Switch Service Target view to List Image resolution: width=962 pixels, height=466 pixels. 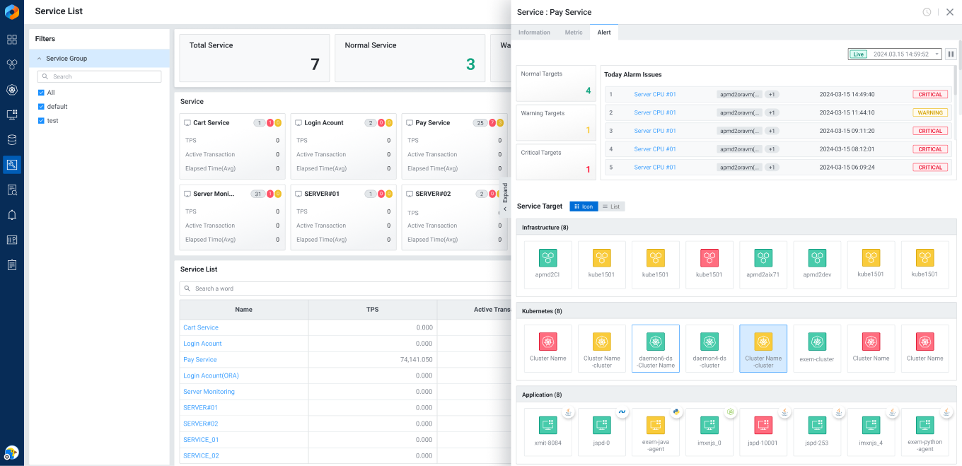click(x=612, y=206)
